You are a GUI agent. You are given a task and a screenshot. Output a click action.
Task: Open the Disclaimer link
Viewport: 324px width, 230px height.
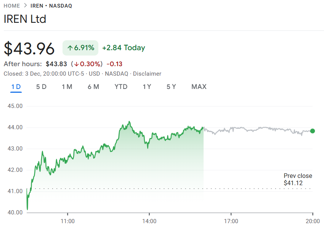click(x=147, y=74)
